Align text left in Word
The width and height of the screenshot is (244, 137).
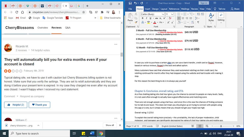[179, 18]
